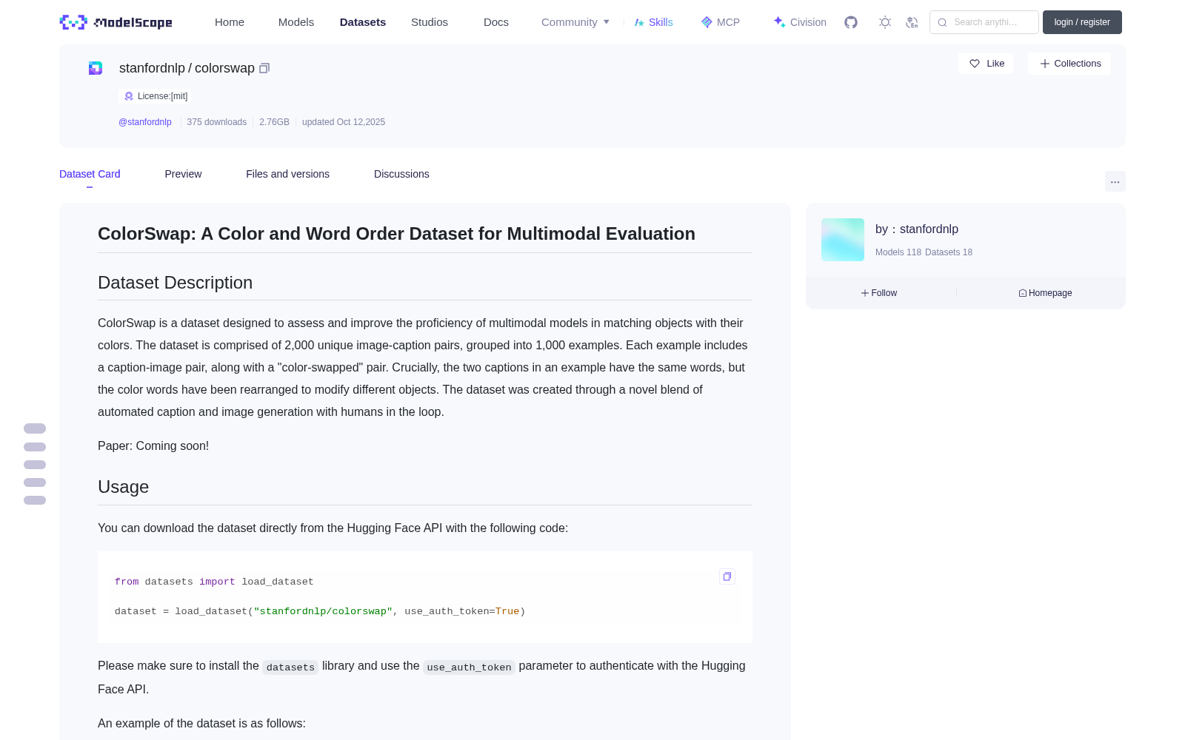Image resolution: width=1185 pixels, height=740 pixels.
Task: Switch to the Preview tab
Action: click(183, 174)
